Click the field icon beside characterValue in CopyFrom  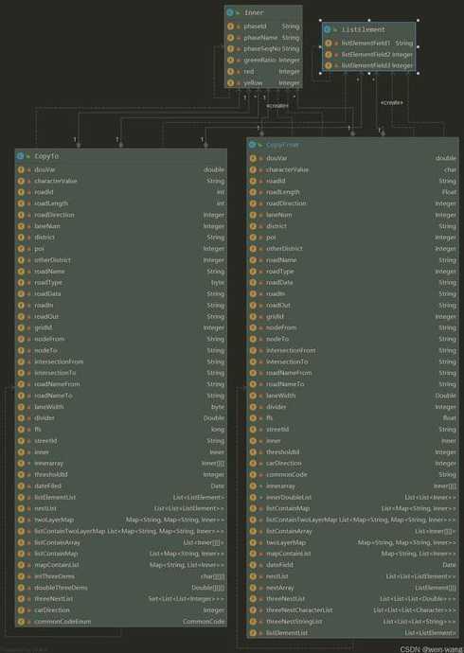[253, 169]
